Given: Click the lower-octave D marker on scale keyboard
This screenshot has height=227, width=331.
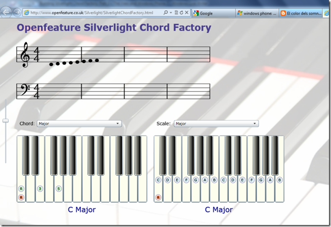Looking at the screenshot, I should (168, 180).
